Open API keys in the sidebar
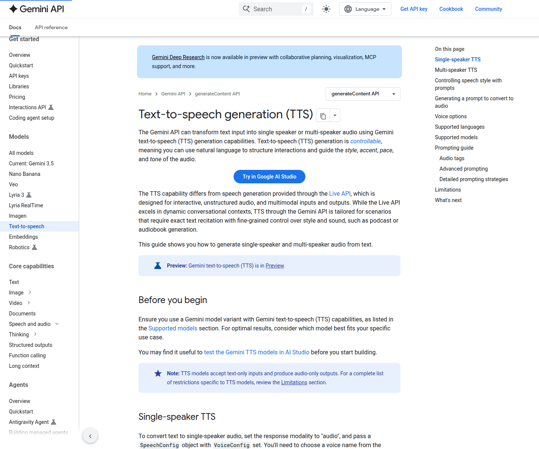The width and height of the screenshot is (539, 449). (x=19, y=76)
